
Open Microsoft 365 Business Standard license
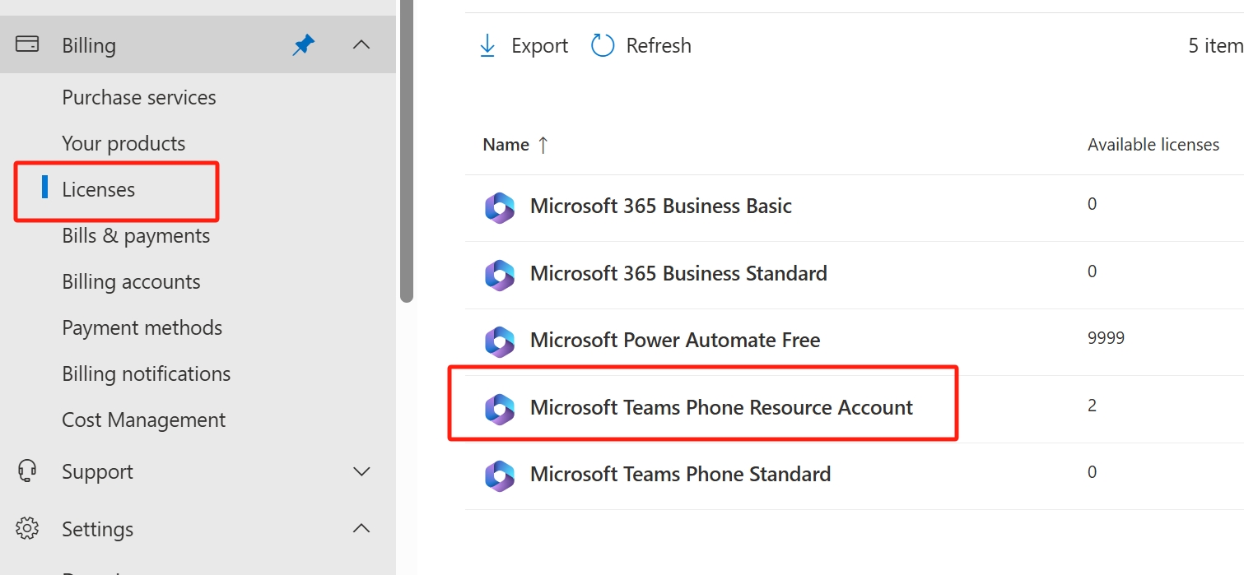click(678, 273)
